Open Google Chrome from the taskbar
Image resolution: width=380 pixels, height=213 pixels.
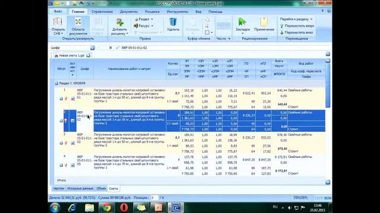[106, 208]
